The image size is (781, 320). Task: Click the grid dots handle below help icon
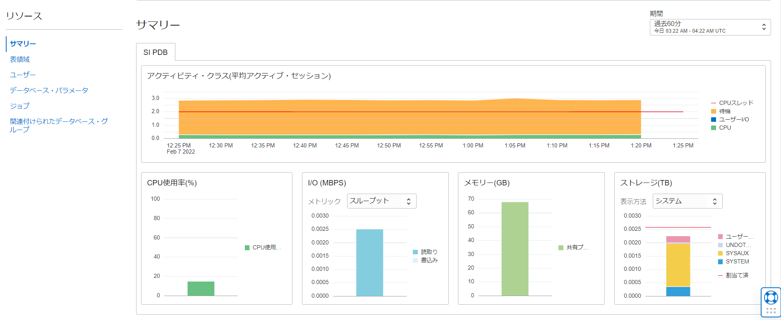point(771,311)
